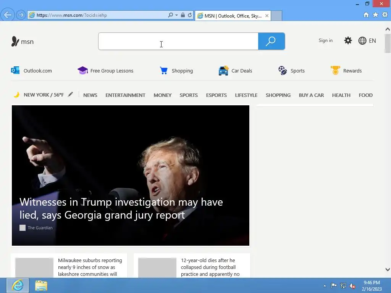Screen dimensions: 391x293
Task: Click the graduation cap Free Group Lessons icon
Action: [82, 71]
